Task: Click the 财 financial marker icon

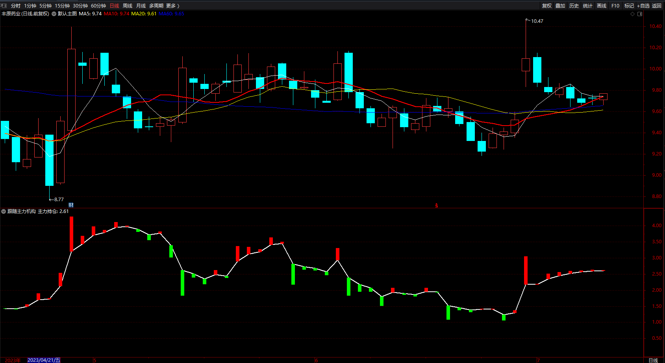Action: point(71,205)
